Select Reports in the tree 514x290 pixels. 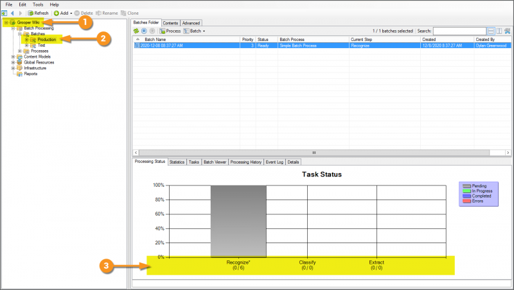click(x=30, y=74)
